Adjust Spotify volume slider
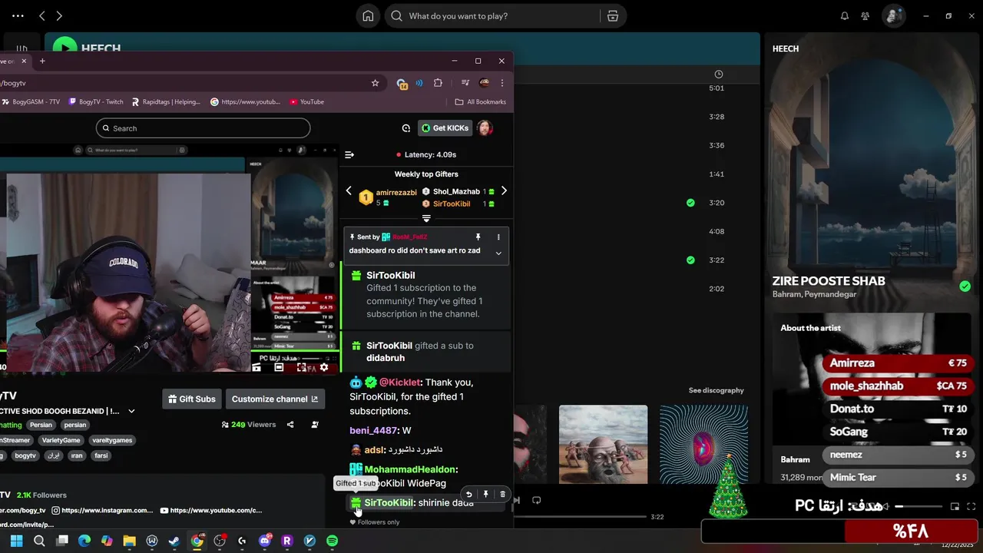The image size is (983, 553). [x=918, y=507]
